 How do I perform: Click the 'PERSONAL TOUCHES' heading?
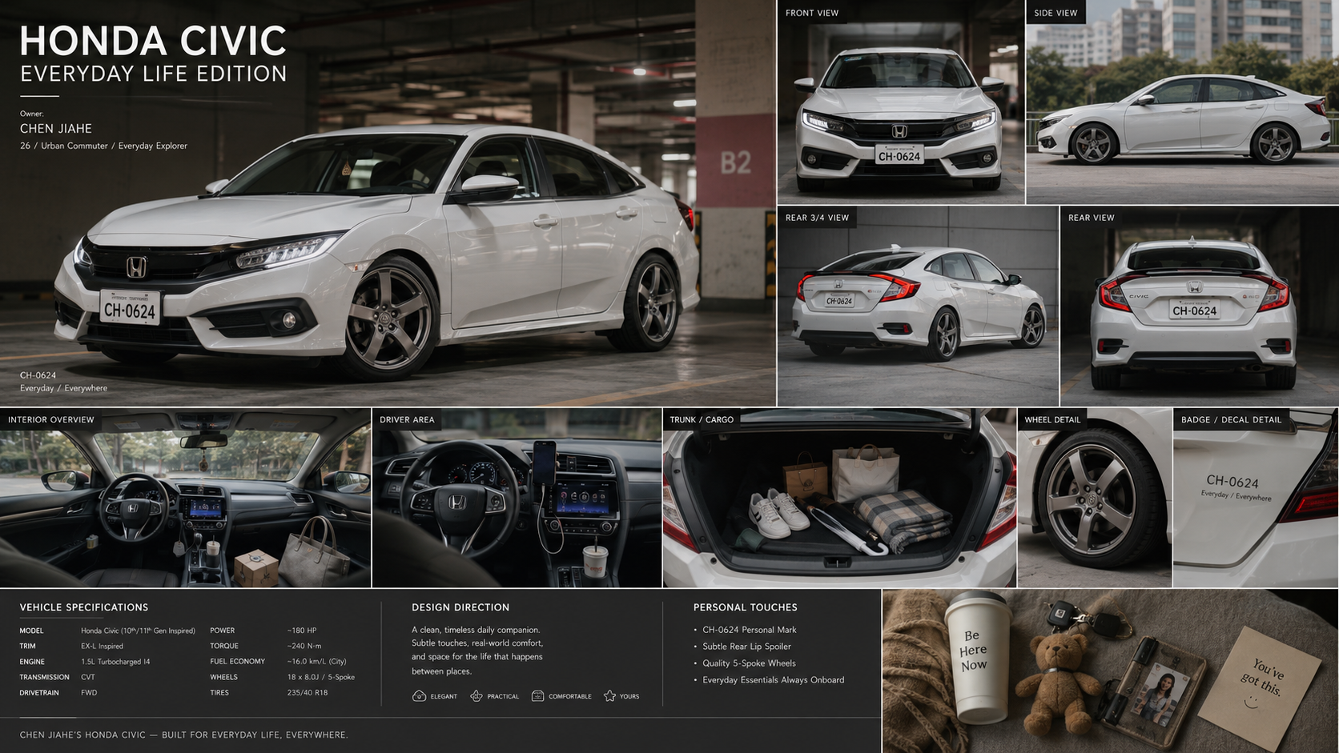pyautogui.click(x=746, y=607)
